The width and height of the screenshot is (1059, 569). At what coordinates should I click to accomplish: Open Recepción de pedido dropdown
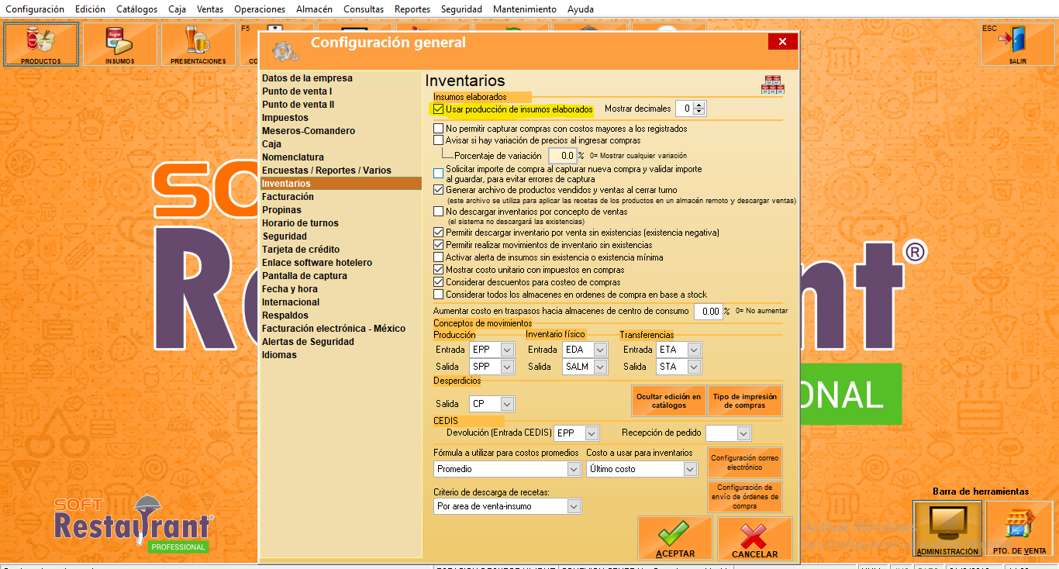tap(743, 433)
